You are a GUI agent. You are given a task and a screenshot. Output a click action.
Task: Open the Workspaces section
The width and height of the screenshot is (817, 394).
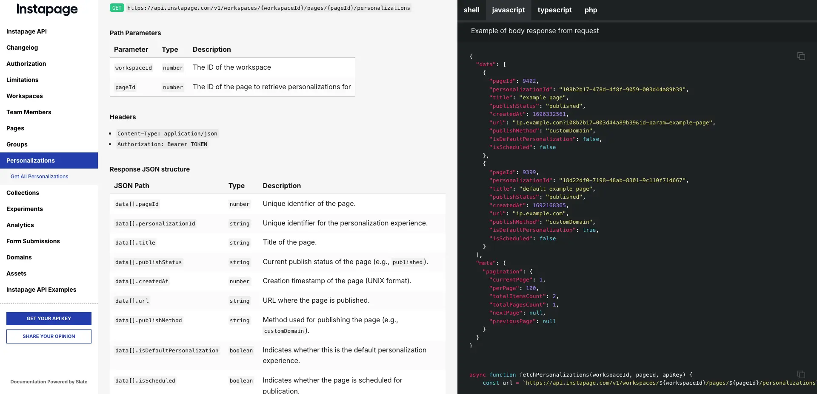pos(24,96)
